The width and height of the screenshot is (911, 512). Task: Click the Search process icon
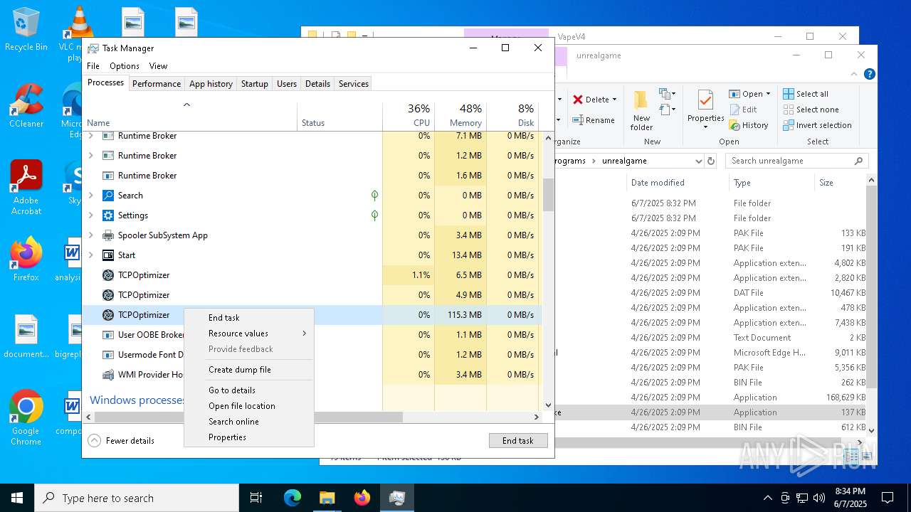108,196
